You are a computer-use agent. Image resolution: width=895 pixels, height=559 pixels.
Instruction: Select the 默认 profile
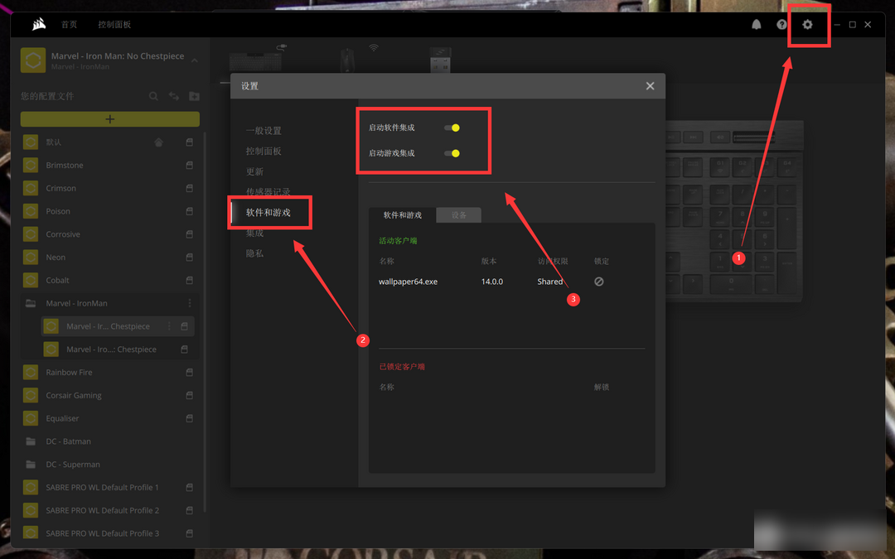[x=54, y=142]
